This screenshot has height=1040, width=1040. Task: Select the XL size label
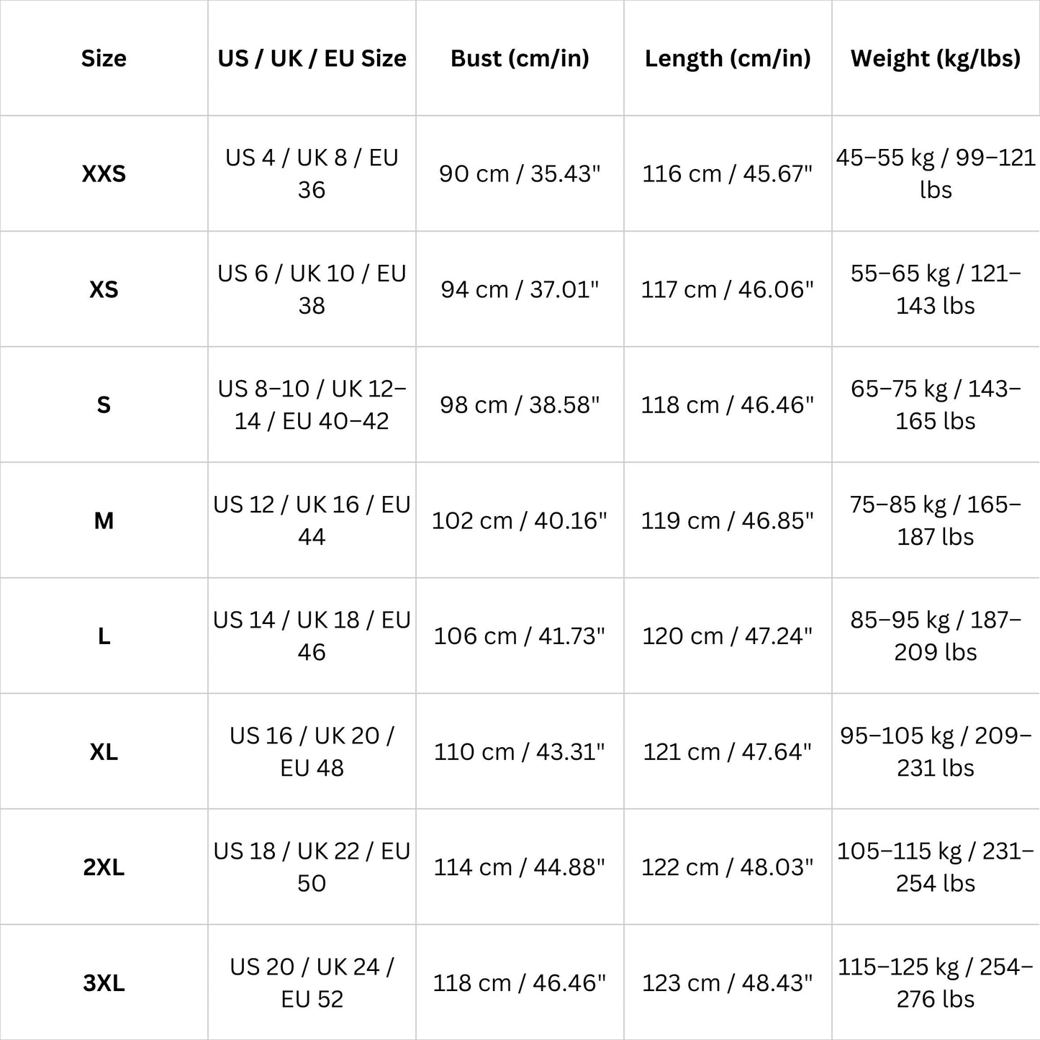[x=104, y=752]
